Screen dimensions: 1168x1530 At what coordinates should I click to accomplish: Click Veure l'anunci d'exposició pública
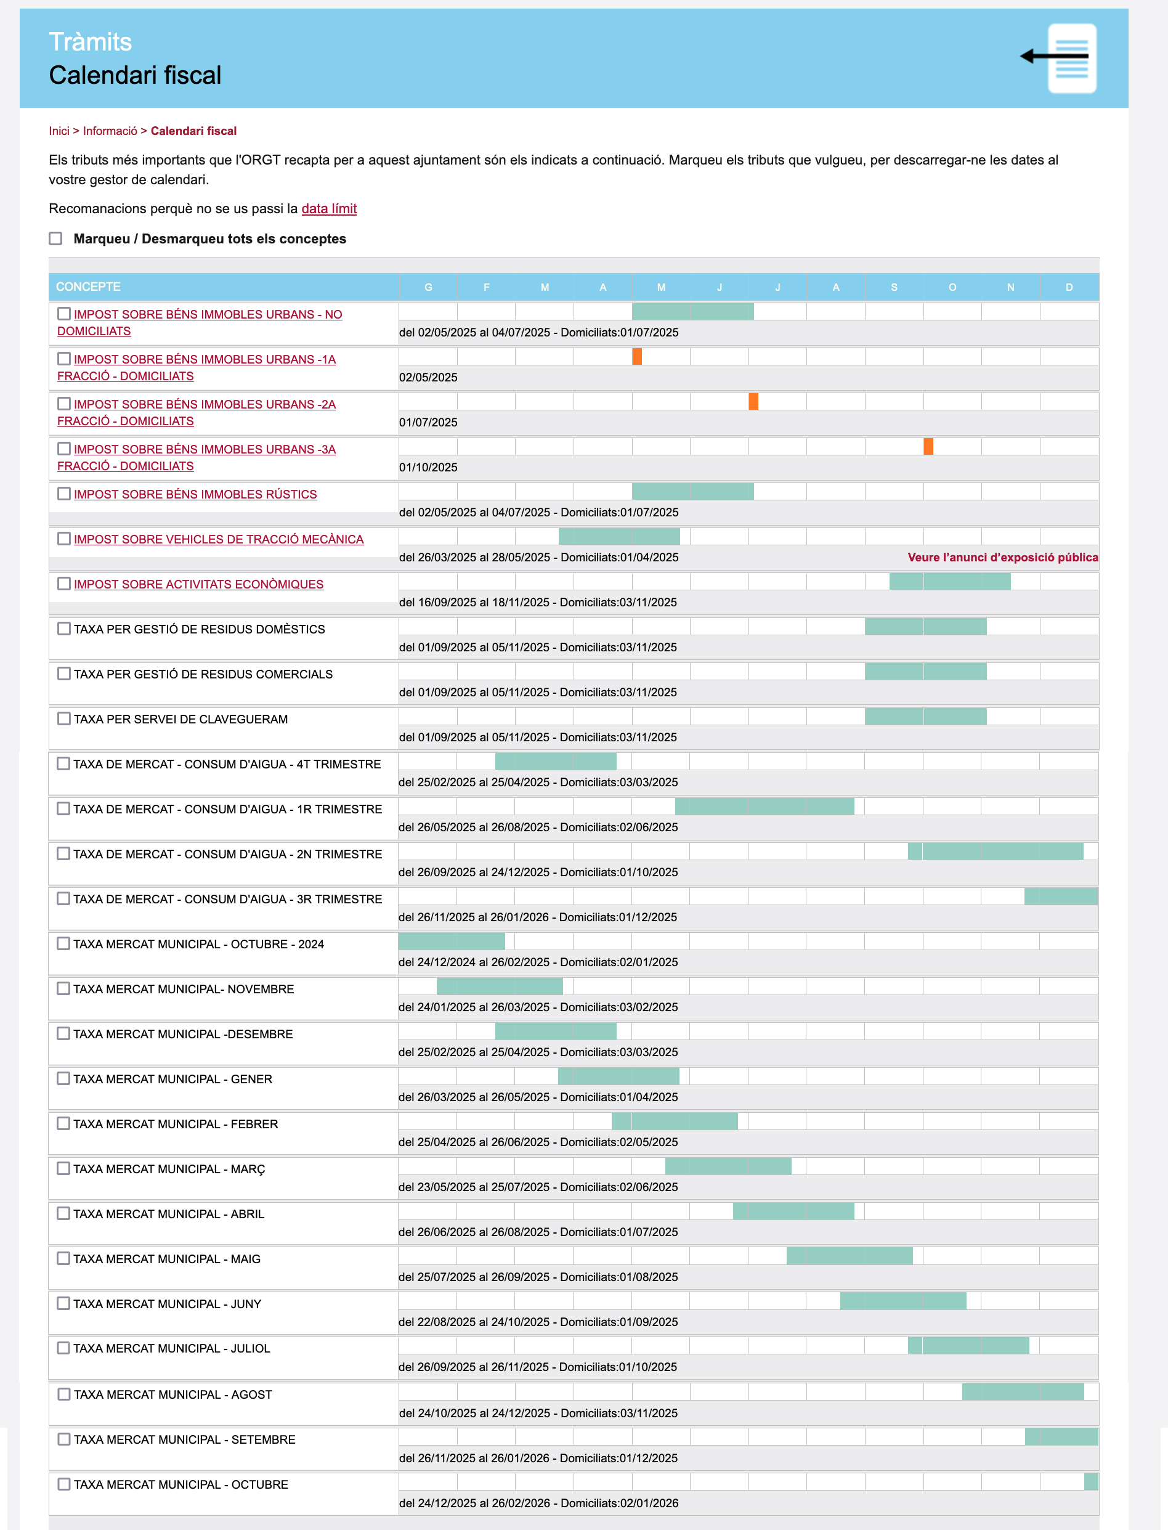coord(1002,557)
